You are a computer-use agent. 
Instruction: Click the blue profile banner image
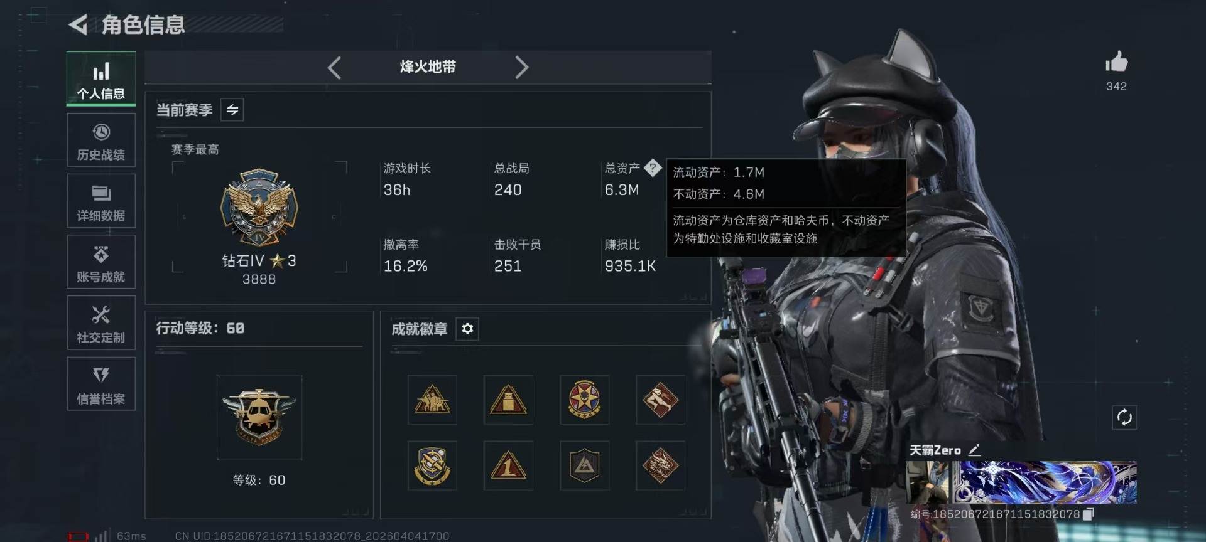click(1045, 482)
